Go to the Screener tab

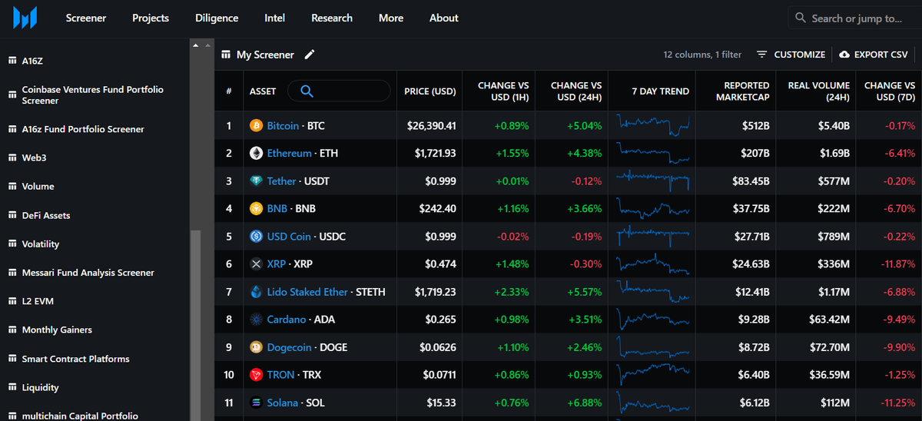pyautogui.click(x=86, y=18)
